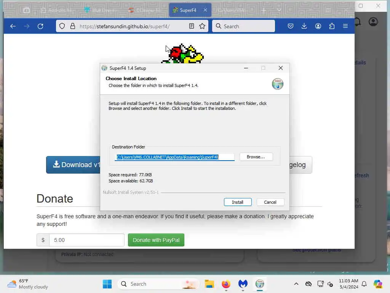Switch to the Blue Dream tab
The height and width of the screenshot is (293, 390).
[x=99, y=10]
